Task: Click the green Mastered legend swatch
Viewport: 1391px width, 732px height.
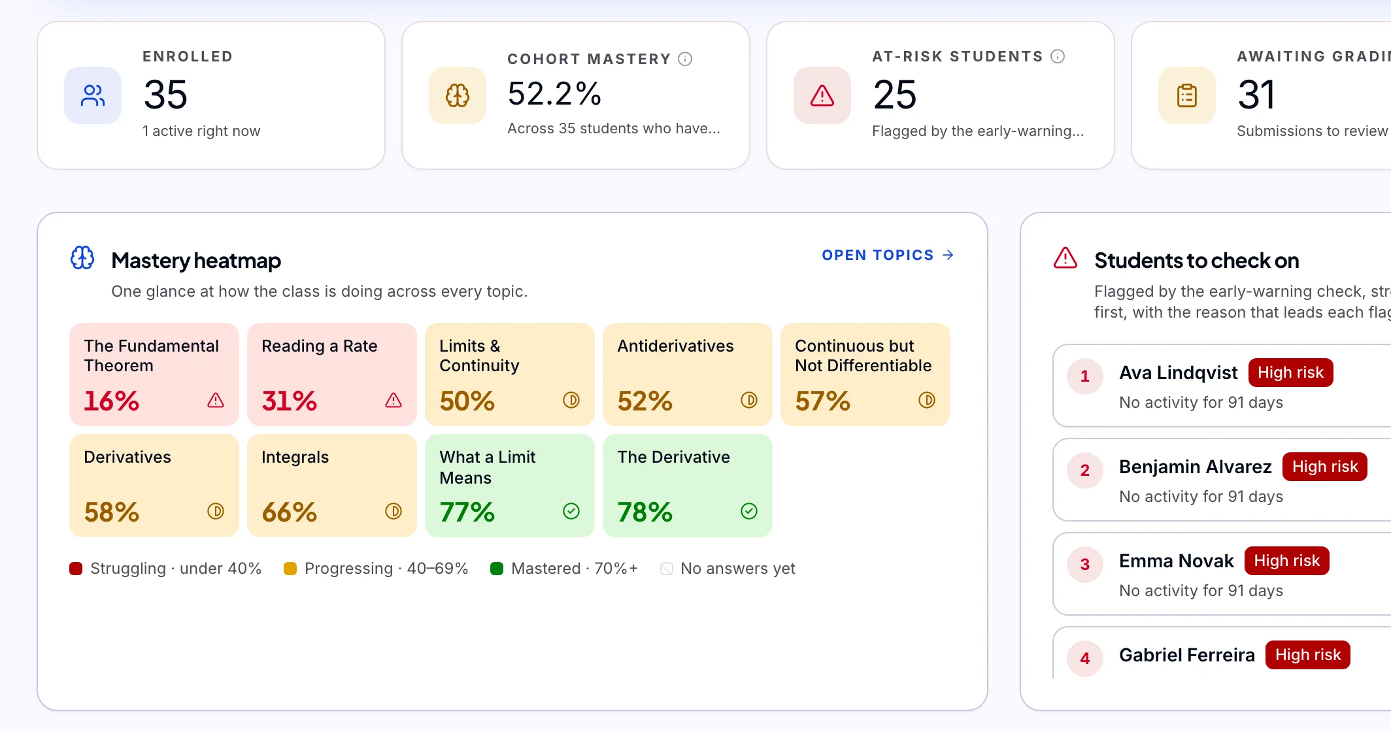Action: (497, 569)
